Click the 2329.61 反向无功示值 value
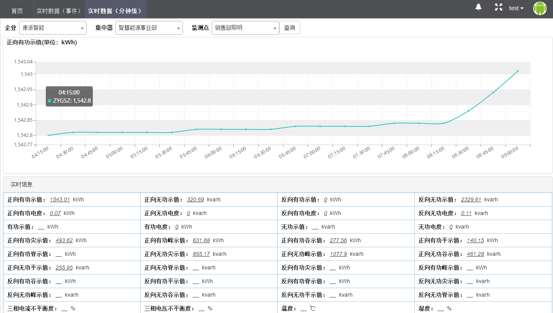 471,199
